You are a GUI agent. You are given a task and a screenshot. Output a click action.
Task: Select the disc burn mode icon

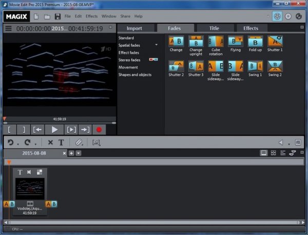[288, 16]
